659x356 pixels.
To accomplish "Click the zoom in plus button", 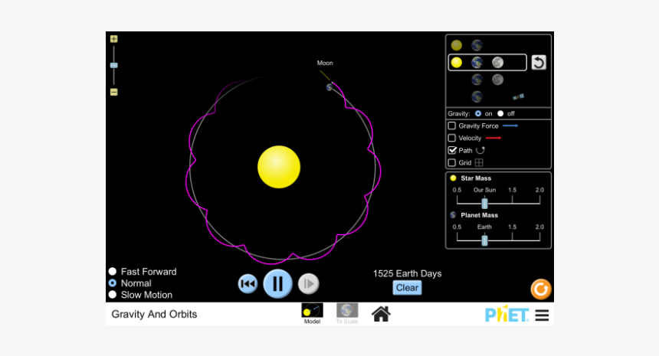I will [114, 39].
